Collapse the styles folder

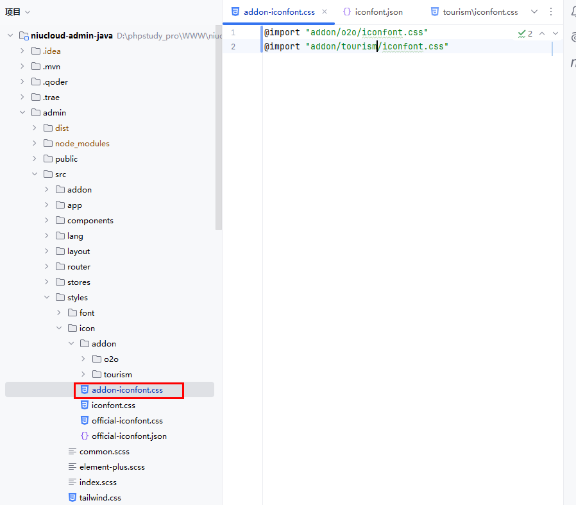click(47, 297)
